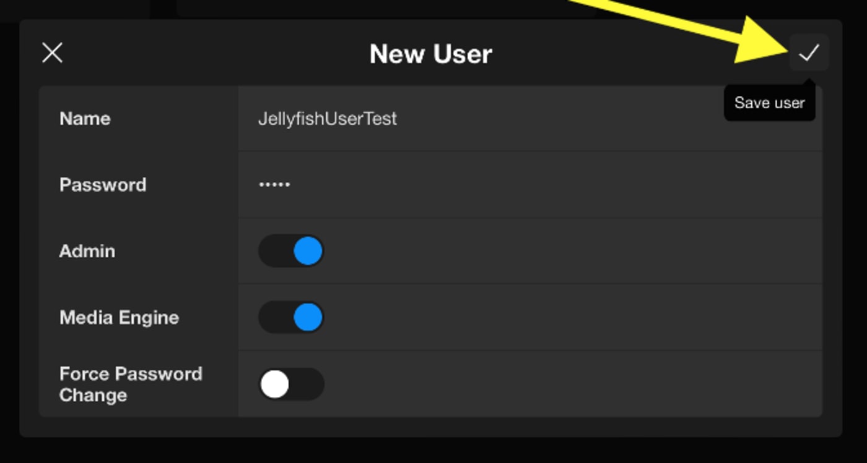
Task: Click the Name field containing JellyfishUserTest
Action: 530,119
